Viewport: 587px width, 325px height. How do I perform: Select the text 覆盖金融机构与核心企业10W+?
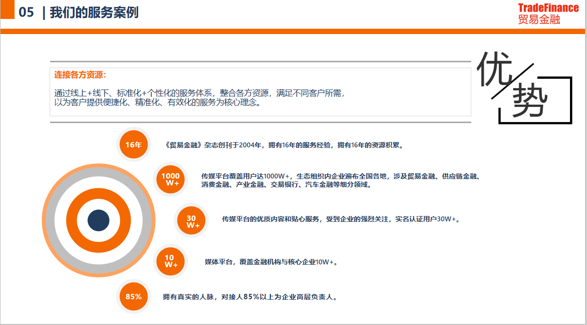point(271,262)
